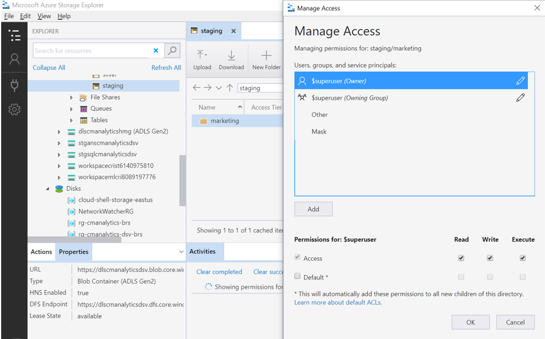Expand workspacemlcri8089197776 account
The image size is (545, 339).
tap(59, 177)
